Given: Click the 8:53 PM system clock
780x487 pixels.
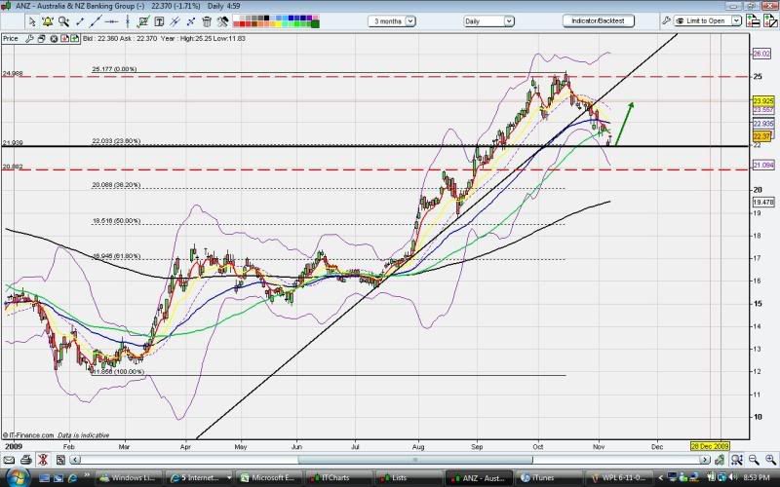Looking at the screenshot, I should (x=757, y=478).
